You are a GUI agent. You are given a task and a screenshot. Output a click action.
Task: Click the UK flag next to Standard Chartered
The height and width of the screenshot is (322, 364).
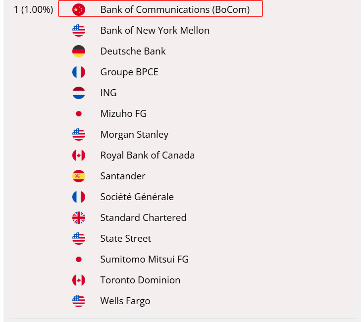pyautogui.click(x=79, y=217)
